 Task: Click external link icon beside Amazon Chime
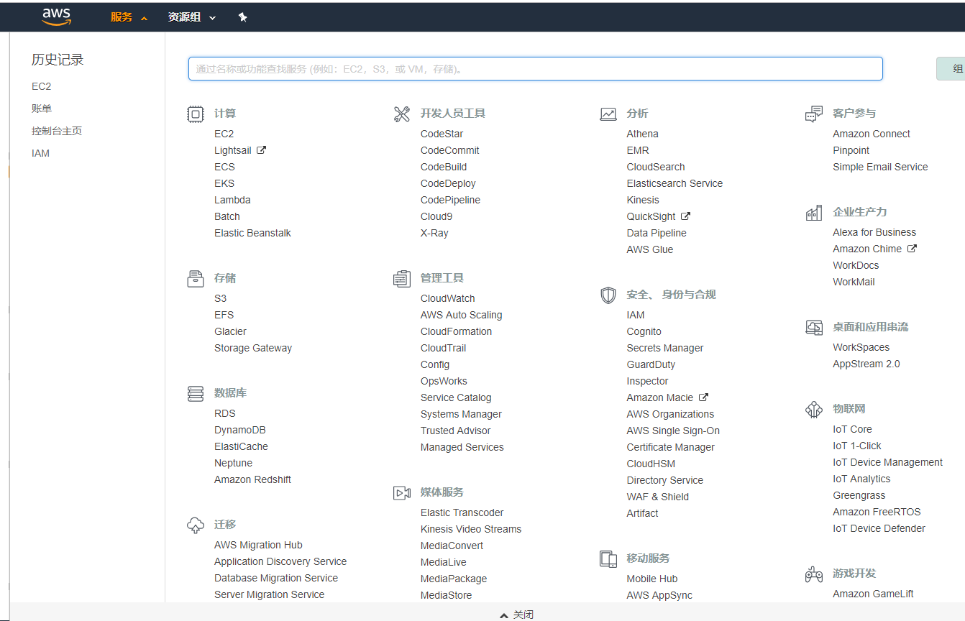pyautogui.click(x=912, y=249)
